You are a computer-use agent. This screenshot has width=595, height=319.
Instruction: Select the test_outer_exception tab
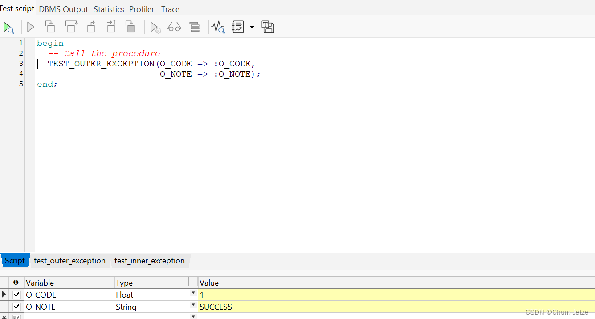pyautogui.click(x=69, y=261)
